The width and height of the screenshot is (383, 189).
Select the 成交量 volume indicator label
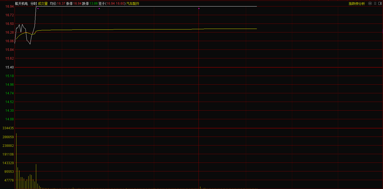pyautogui.click(x=43, y=4)
